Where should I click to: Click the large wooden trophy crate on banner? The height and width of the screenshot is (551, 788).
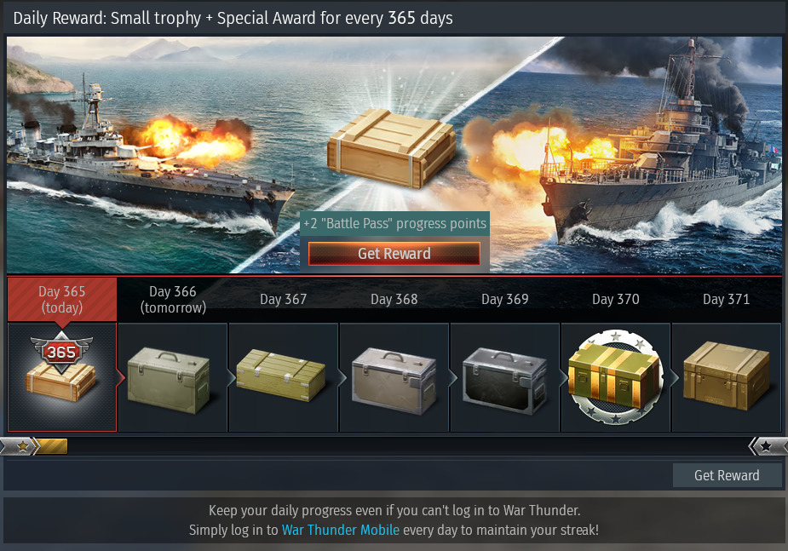pyautogui.click(x=392, y=149)
